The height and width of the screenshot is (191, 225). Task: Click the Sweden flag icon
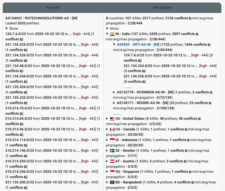pos(112,151)
